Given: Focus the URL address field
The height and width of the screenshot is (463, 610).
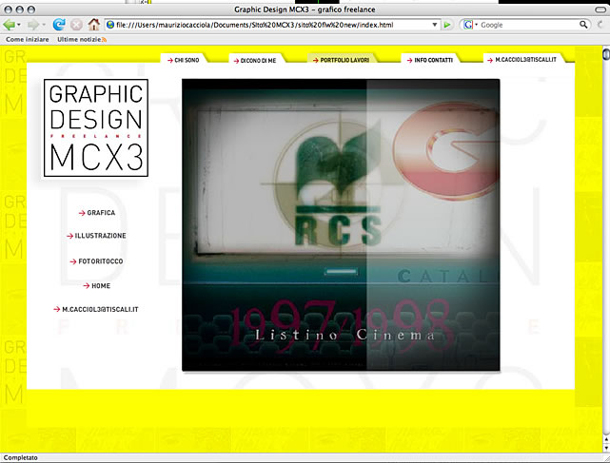Looking at the screenshot, I should (x=272, y=25).
